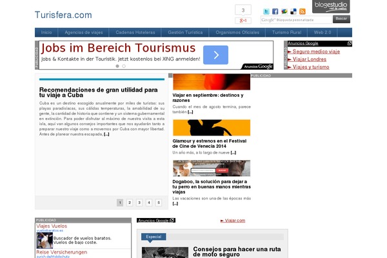This screenshot has height=258, width=387.
Task: Click the Buscar search button
Action: click(341, 19)
